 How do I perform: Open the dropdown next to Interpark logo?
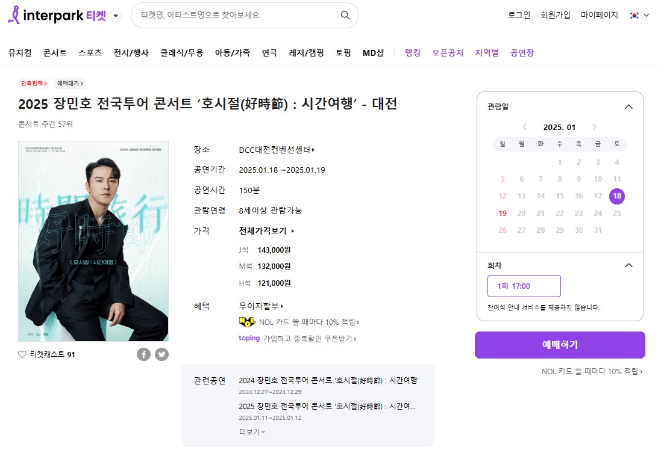[116, 16]
